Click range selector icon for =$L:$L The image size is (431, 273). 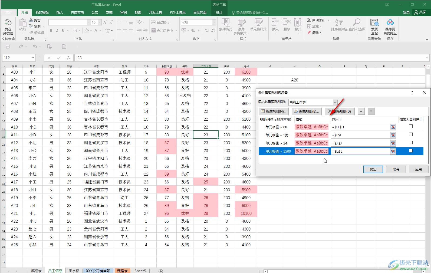(x=393, y=151)
